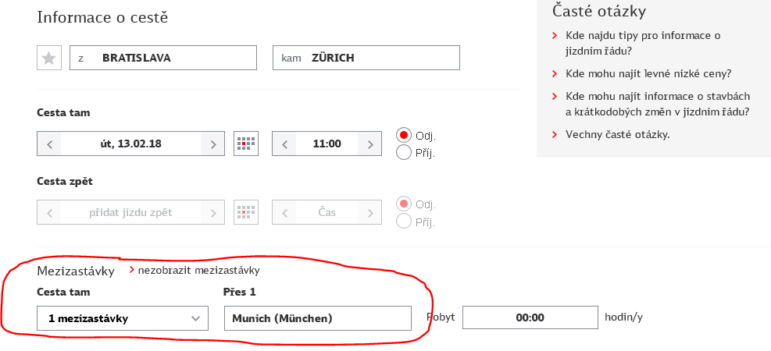
Task: Open the return journey calendar icon
Action: [x=246, y=213]
